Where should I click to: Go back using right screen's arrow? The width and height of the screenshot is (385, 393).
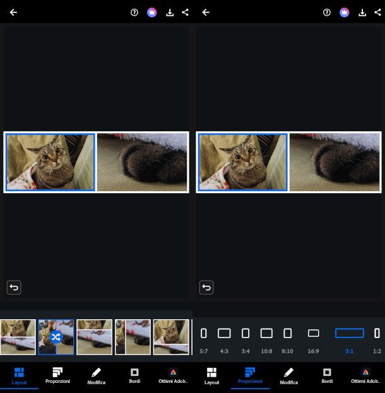[x=206, y=12]
